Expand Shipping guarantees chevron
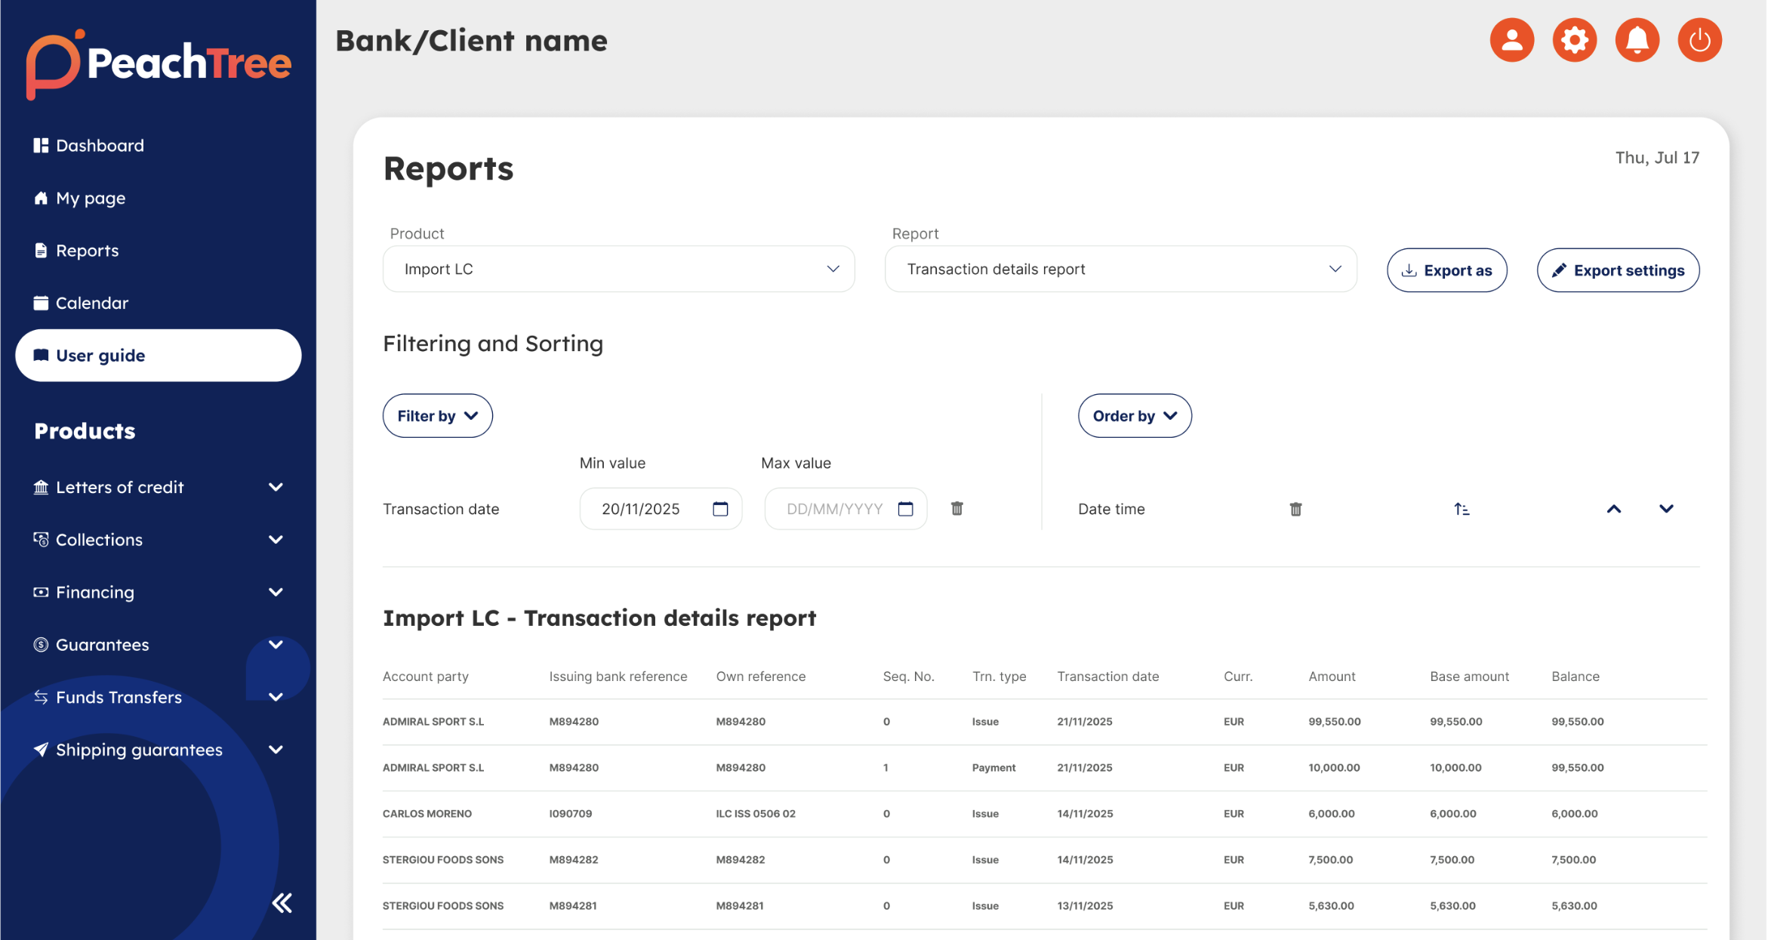The image size is (1768, 940). coord(276,749)
